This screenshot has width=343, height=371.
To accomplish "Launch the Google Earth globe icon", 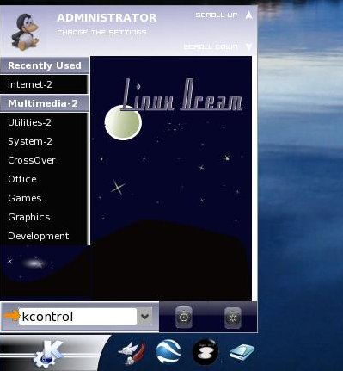I will (x=168, y=351).
